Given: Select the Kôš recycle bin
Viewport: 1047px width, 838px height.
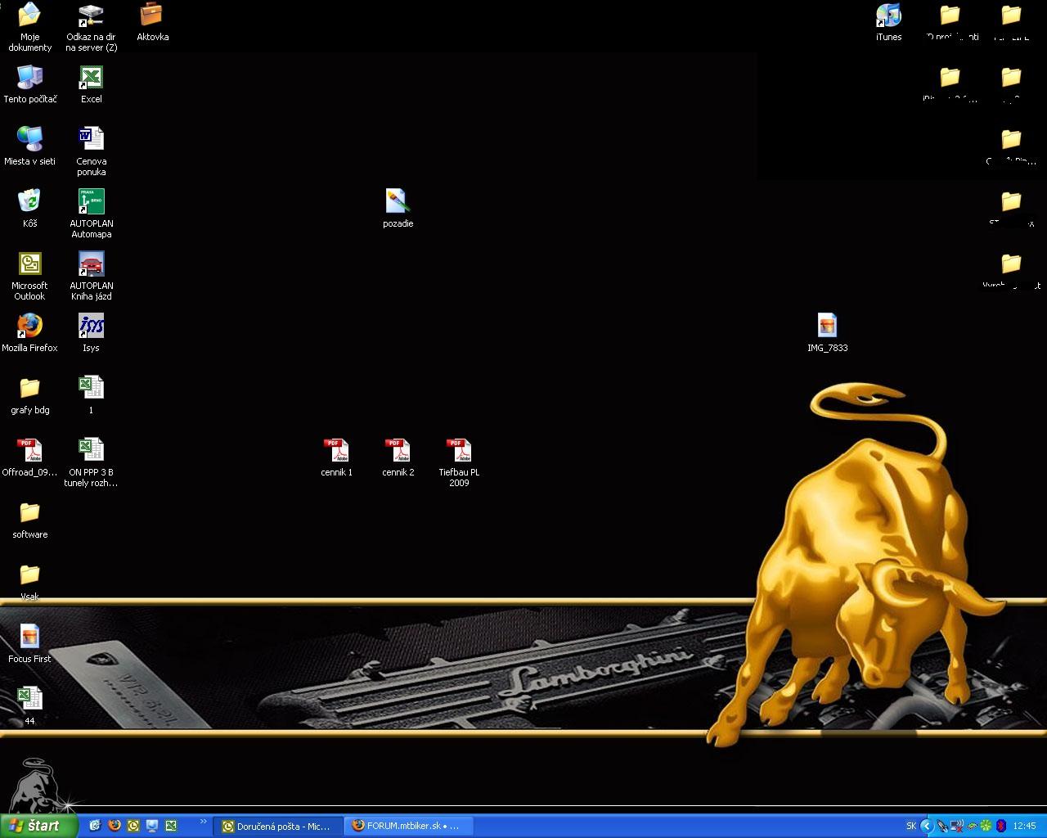Looking at the screenshot, I should coord(29,201).
